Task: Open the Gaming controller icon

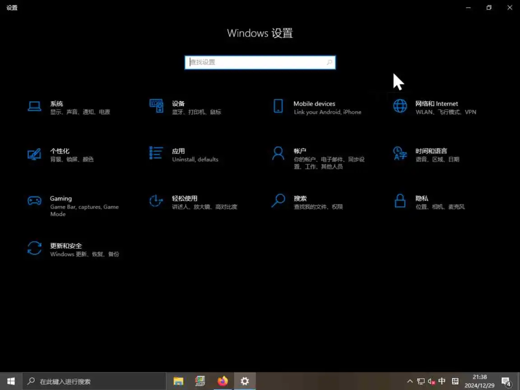Action: click(34, 200)
